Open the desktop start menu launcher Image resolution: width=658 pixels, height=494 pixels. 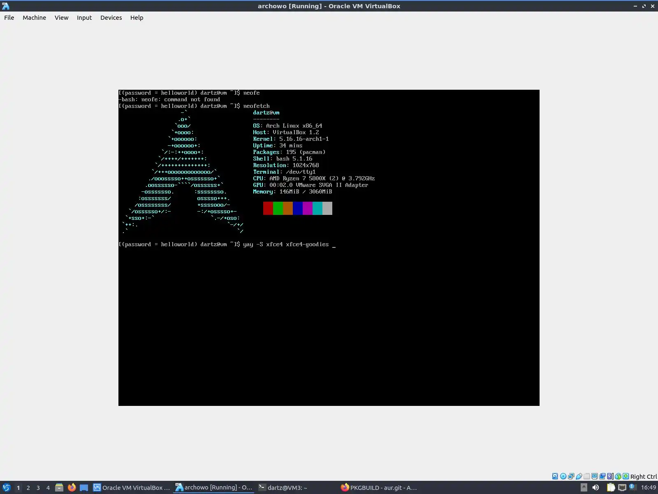(6, 487)
